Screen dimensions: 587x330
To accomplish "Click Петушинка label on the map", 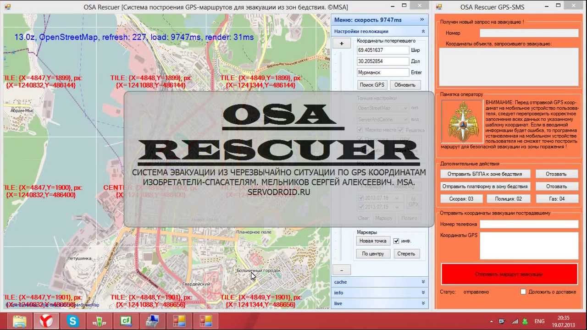I will pyautogui.click(x=79, y=258).
